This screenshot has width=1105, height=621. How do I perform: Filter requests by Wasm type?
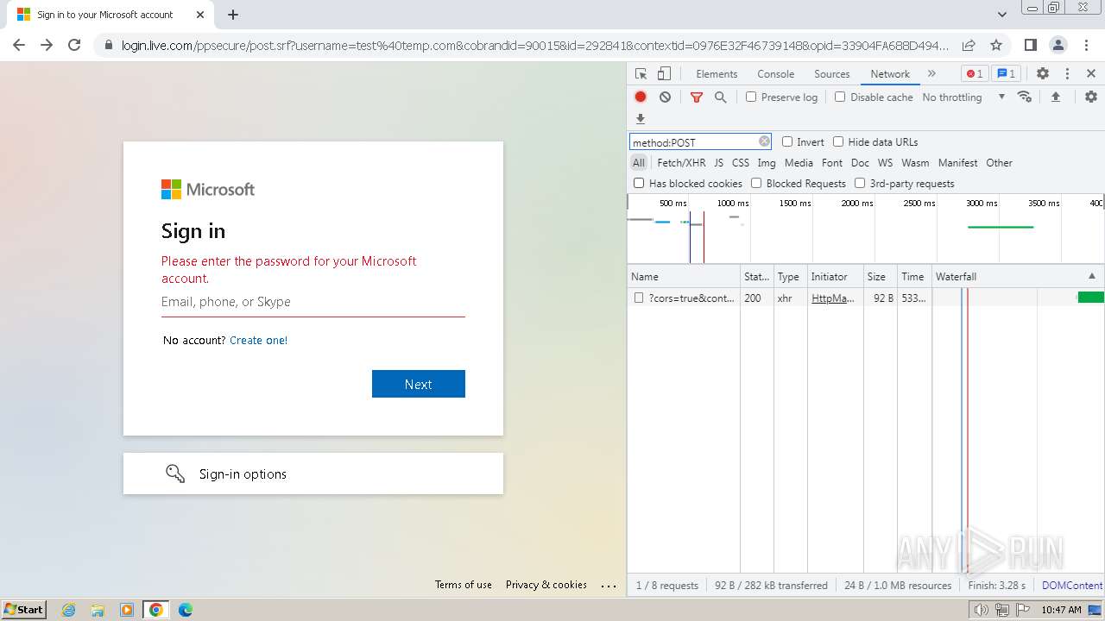click(915, 163)
